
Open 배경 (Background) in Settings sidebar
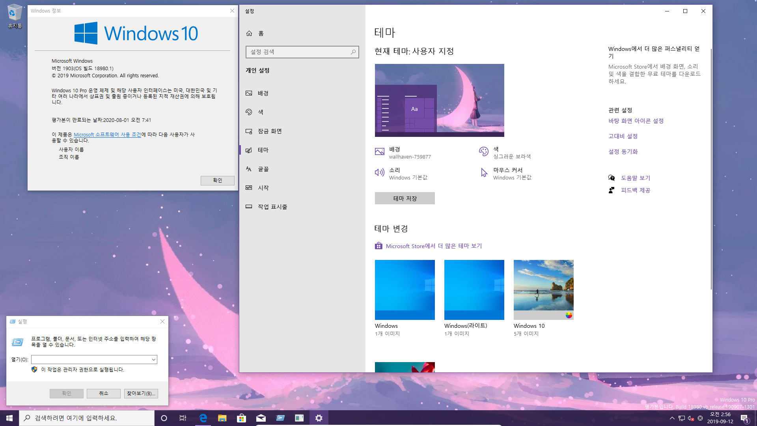(x=257, y=93)
